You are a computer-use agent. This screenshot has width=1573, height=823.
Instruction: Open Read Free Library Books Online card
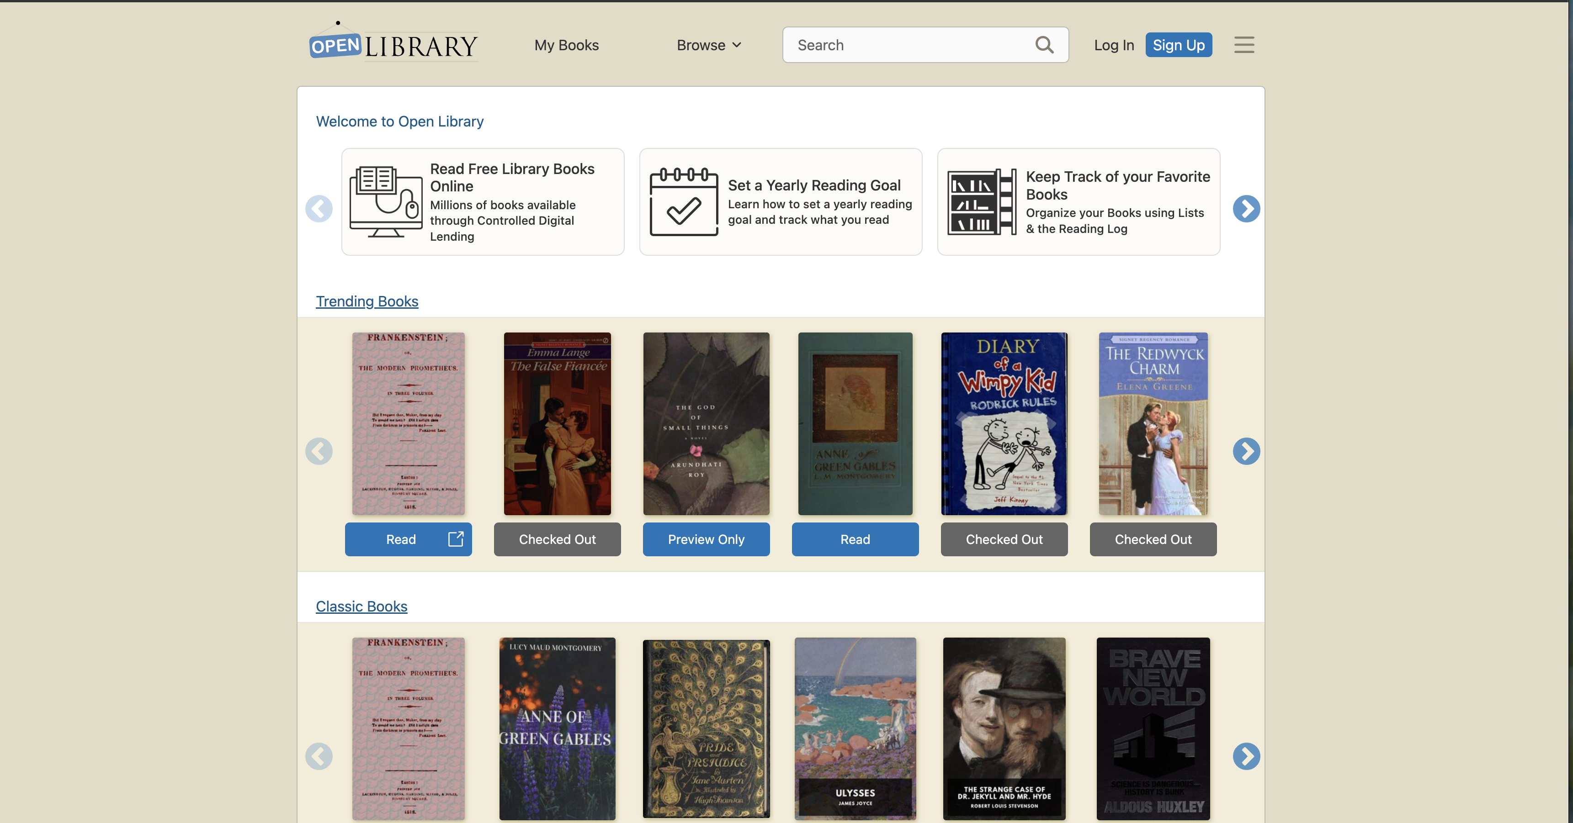coord(483,202)
